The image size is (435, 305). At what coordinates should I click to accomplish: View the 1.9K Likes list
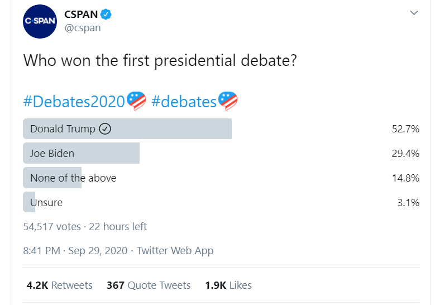click(228, 285)
